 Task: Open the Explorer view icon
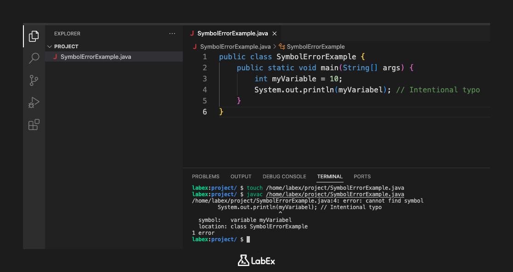[x=34, y=36]
